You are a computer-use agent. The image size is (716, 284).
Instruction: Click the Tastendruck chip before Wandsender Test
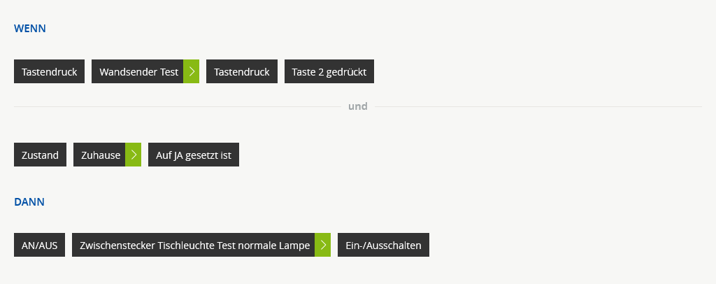click(x=49, y=72)
